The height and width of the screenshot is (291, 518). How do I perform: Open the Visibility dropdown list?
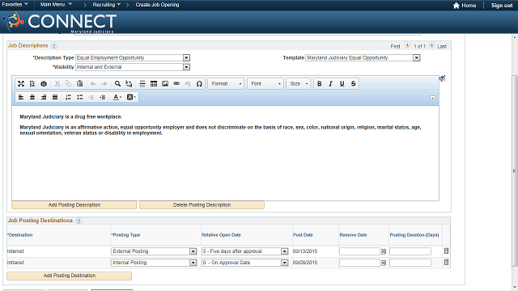coord(186,67)
